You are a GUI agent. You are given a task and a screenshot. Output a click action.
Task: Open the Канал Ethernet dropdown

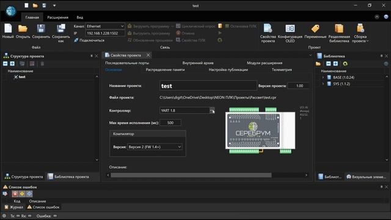click(x=105, y=26)
